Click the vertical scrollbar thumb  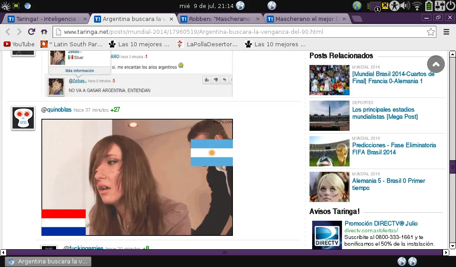(452, 167)
